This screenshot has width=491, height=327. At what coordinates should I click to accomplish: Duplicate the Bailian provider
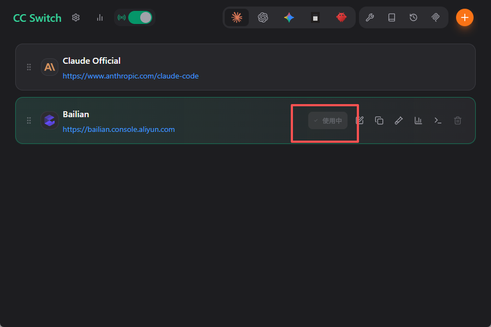pos(379,120)
